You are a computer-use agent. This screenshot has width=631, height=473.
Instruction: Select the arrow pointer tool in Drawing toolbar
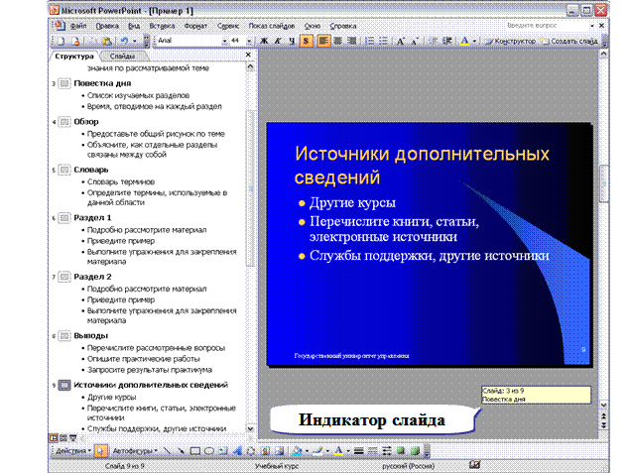(x=99, y=451)
